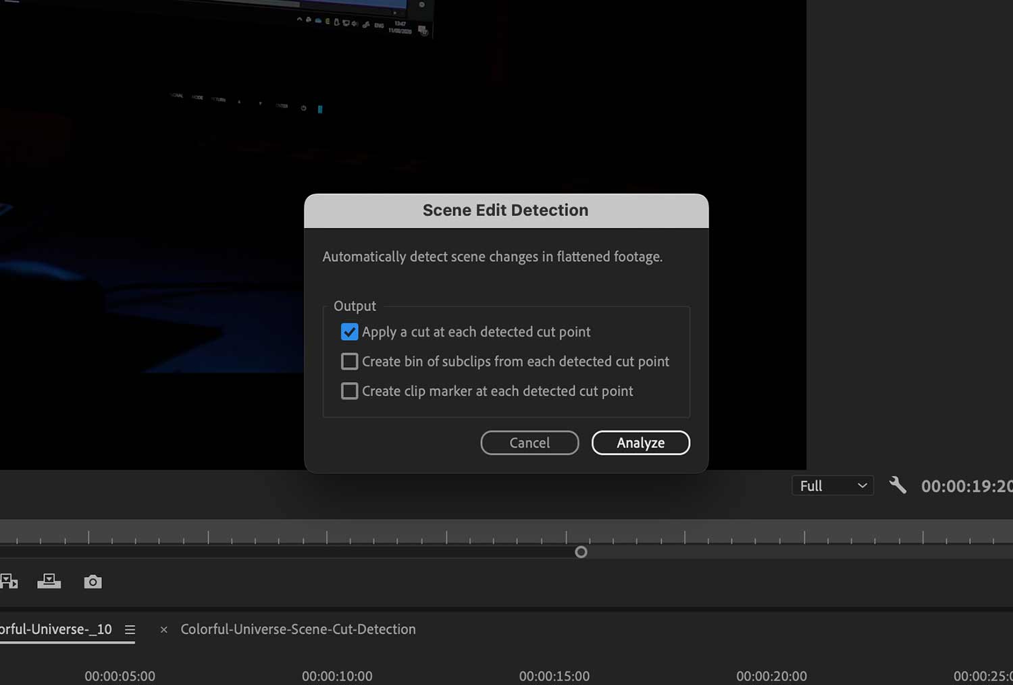
Task: Click the timeline ruler near 00:00:15:00
Action: pyautogui.click(x=554, y=676)
